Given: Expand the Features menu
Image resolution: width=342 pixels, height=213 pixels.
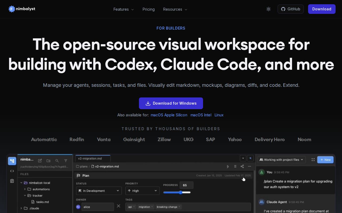Looking at the screenshot, I should click(124, 9).
